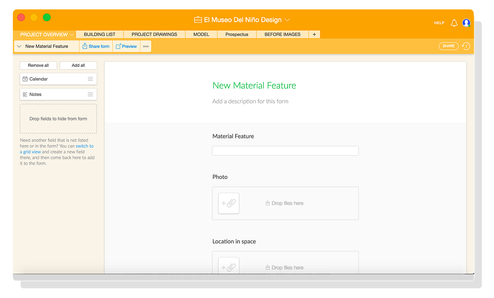The width and height of the screenshot is (494, 298).
Task: Click the Photo drop files area
Action: 286,203
